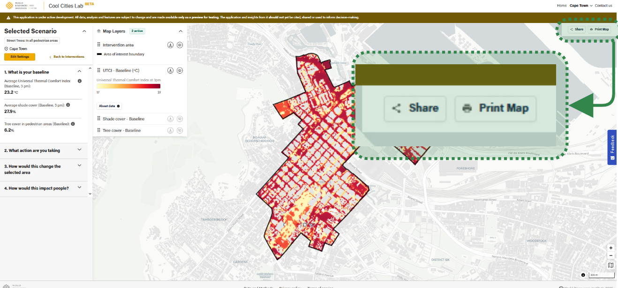Toggle visibility of UTCI - Baseline layer
Screen dimensions: 618x288
point(180,70)
